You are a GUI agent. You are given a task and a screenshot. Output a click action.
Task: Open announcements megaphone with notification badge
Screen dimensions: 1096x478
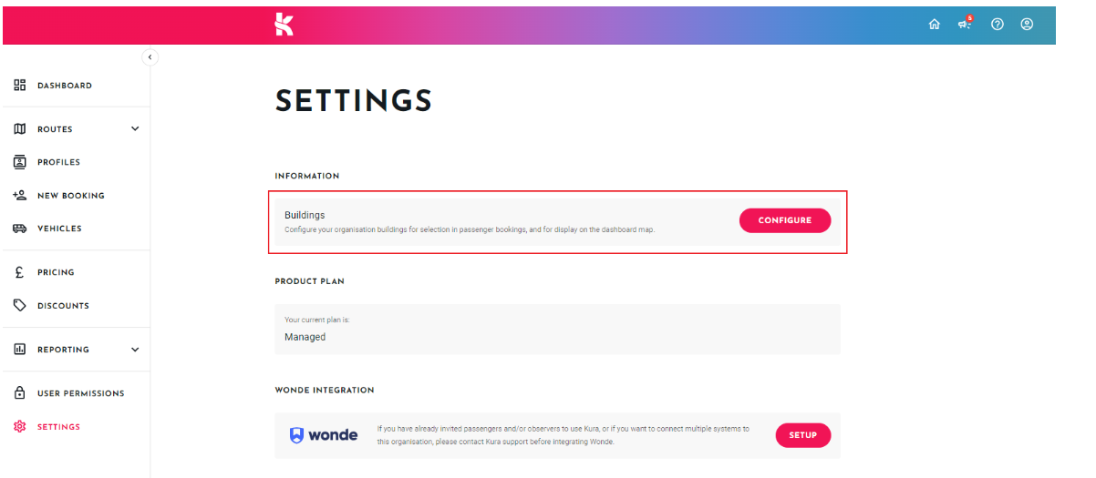click(965, 24)
